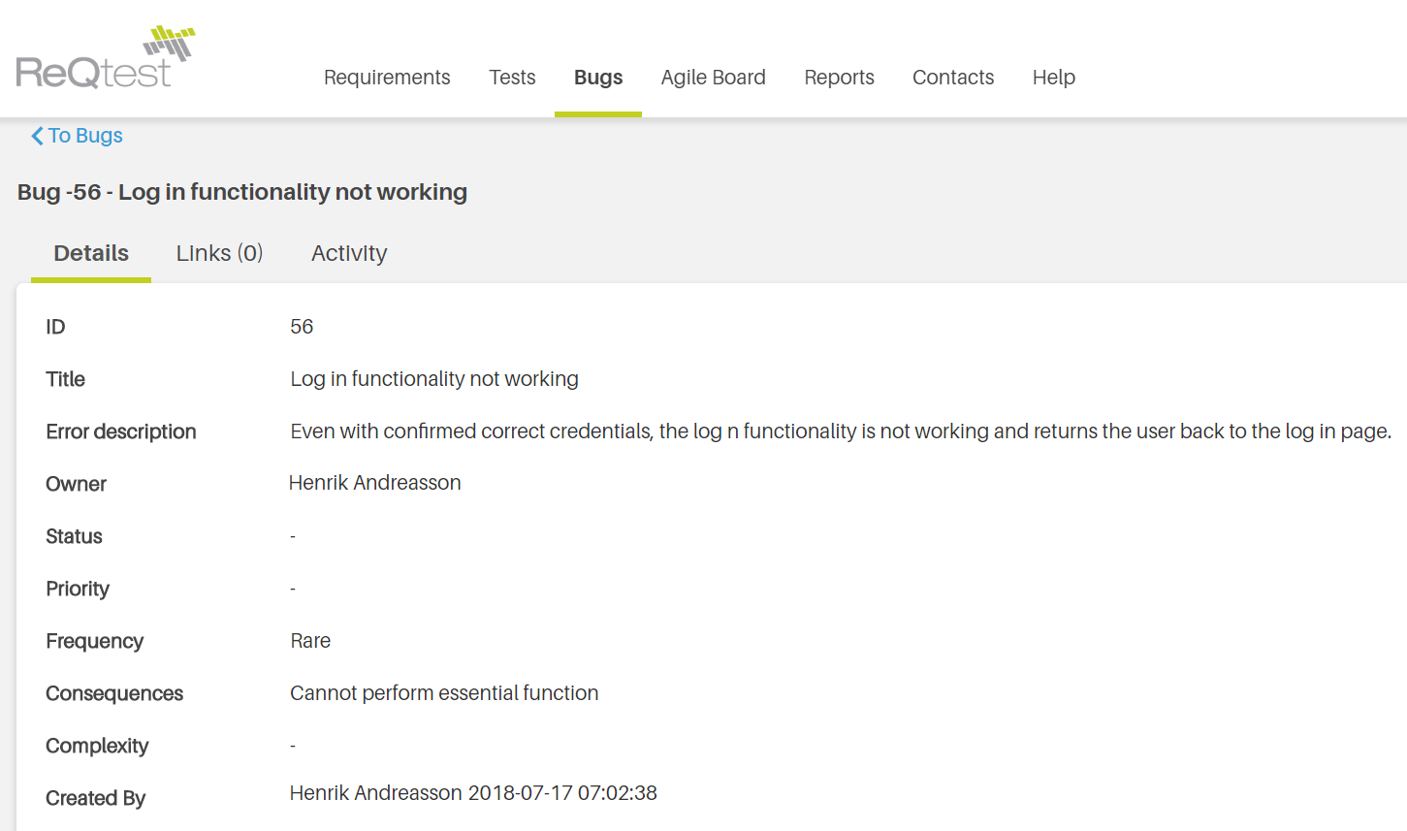Screen dimensions: 1407x831
Task: Click the Frequency value Rare
Action: pyautogui.click(x=310, y=641)
